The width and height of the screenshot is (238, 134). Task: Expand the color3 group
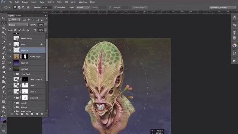tap(14, 103)
